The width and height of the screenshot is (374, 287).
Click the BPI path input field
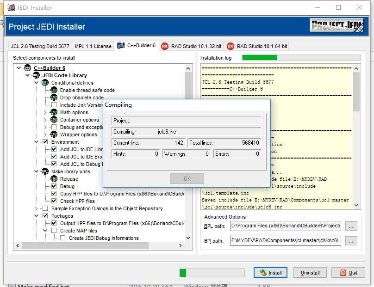285,241
